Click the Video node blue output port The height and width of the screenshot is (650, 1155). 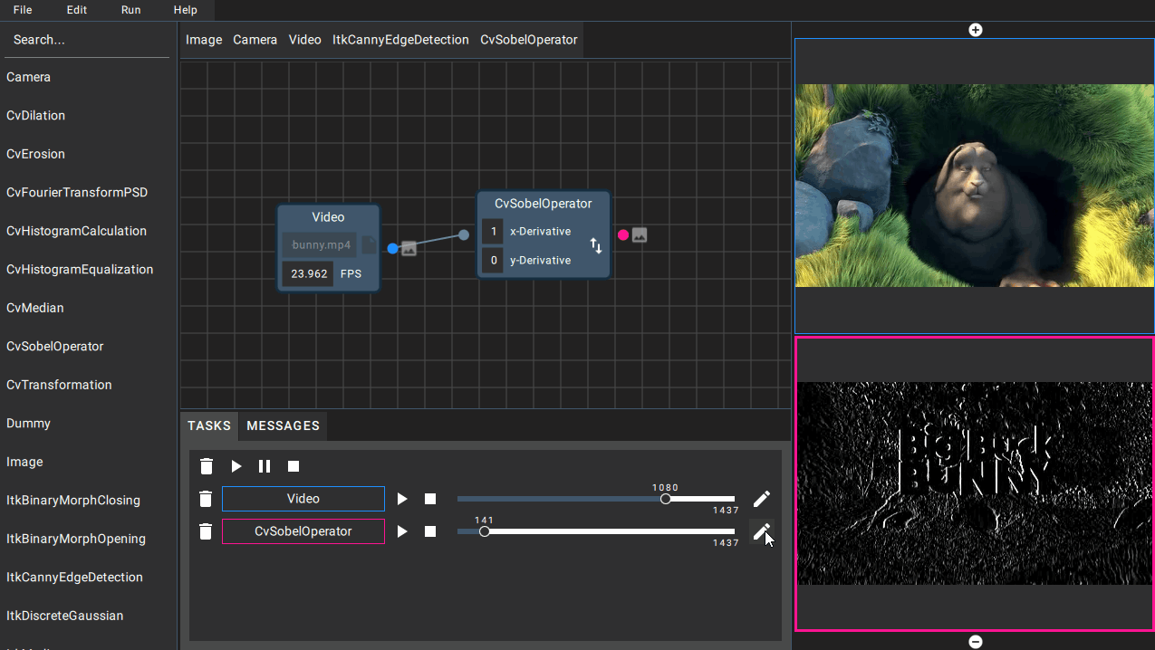[392, 248]
